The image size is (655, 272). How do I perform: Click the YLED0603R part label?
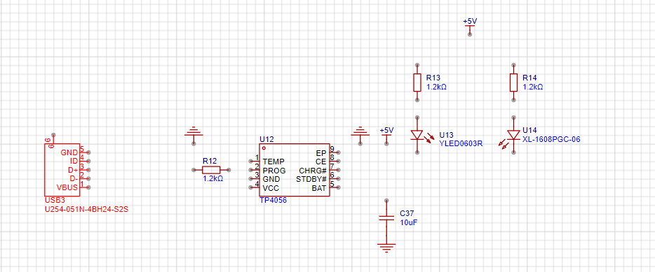coord(461,144)
